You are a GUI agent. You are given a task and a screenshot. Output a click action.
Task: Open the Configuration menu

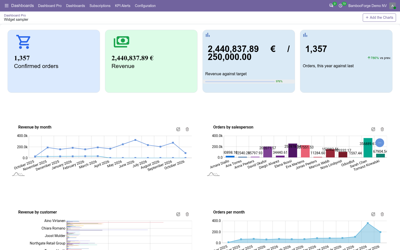click(145, 6)
